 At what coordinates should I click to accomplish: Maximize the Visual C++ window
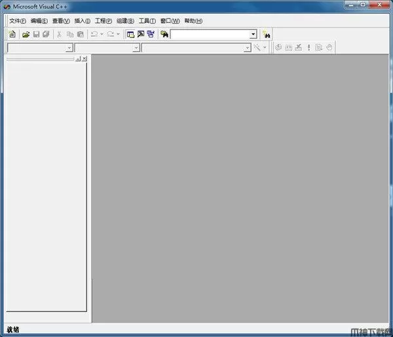(x=363, y=5)
